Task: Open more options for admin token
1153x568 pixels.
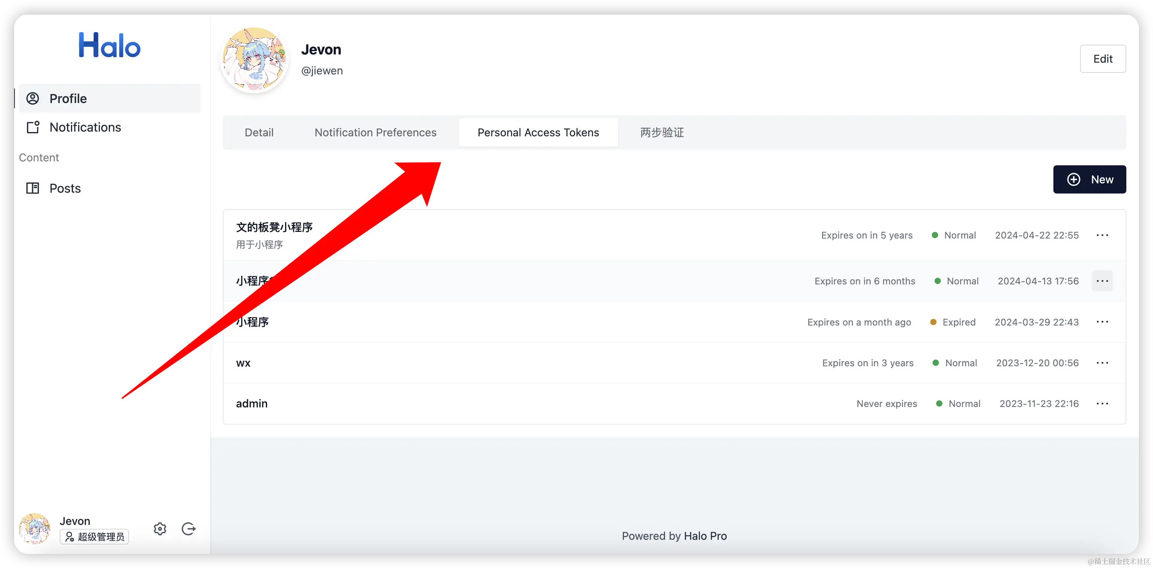Action: pyautogui.click(x=1102, y=403)
